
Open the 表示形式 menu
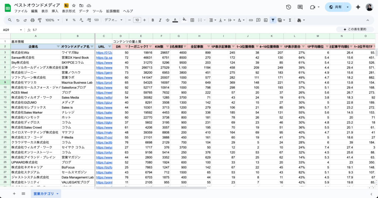click(x=68, y=11)
